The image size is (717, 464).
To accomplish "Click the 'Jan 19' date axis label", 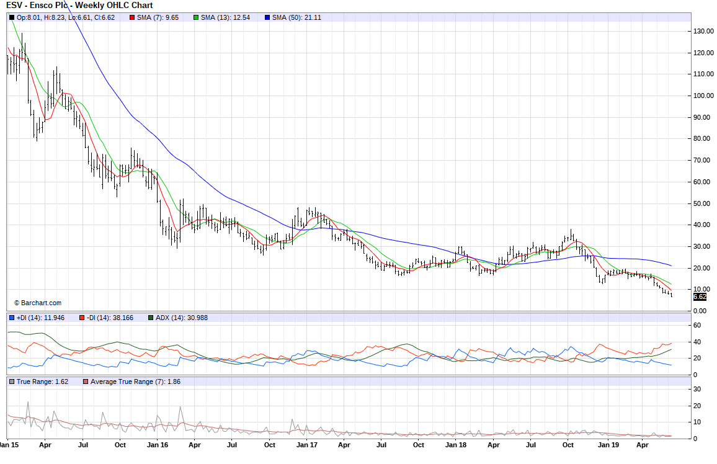I will (x=608, y=445).
